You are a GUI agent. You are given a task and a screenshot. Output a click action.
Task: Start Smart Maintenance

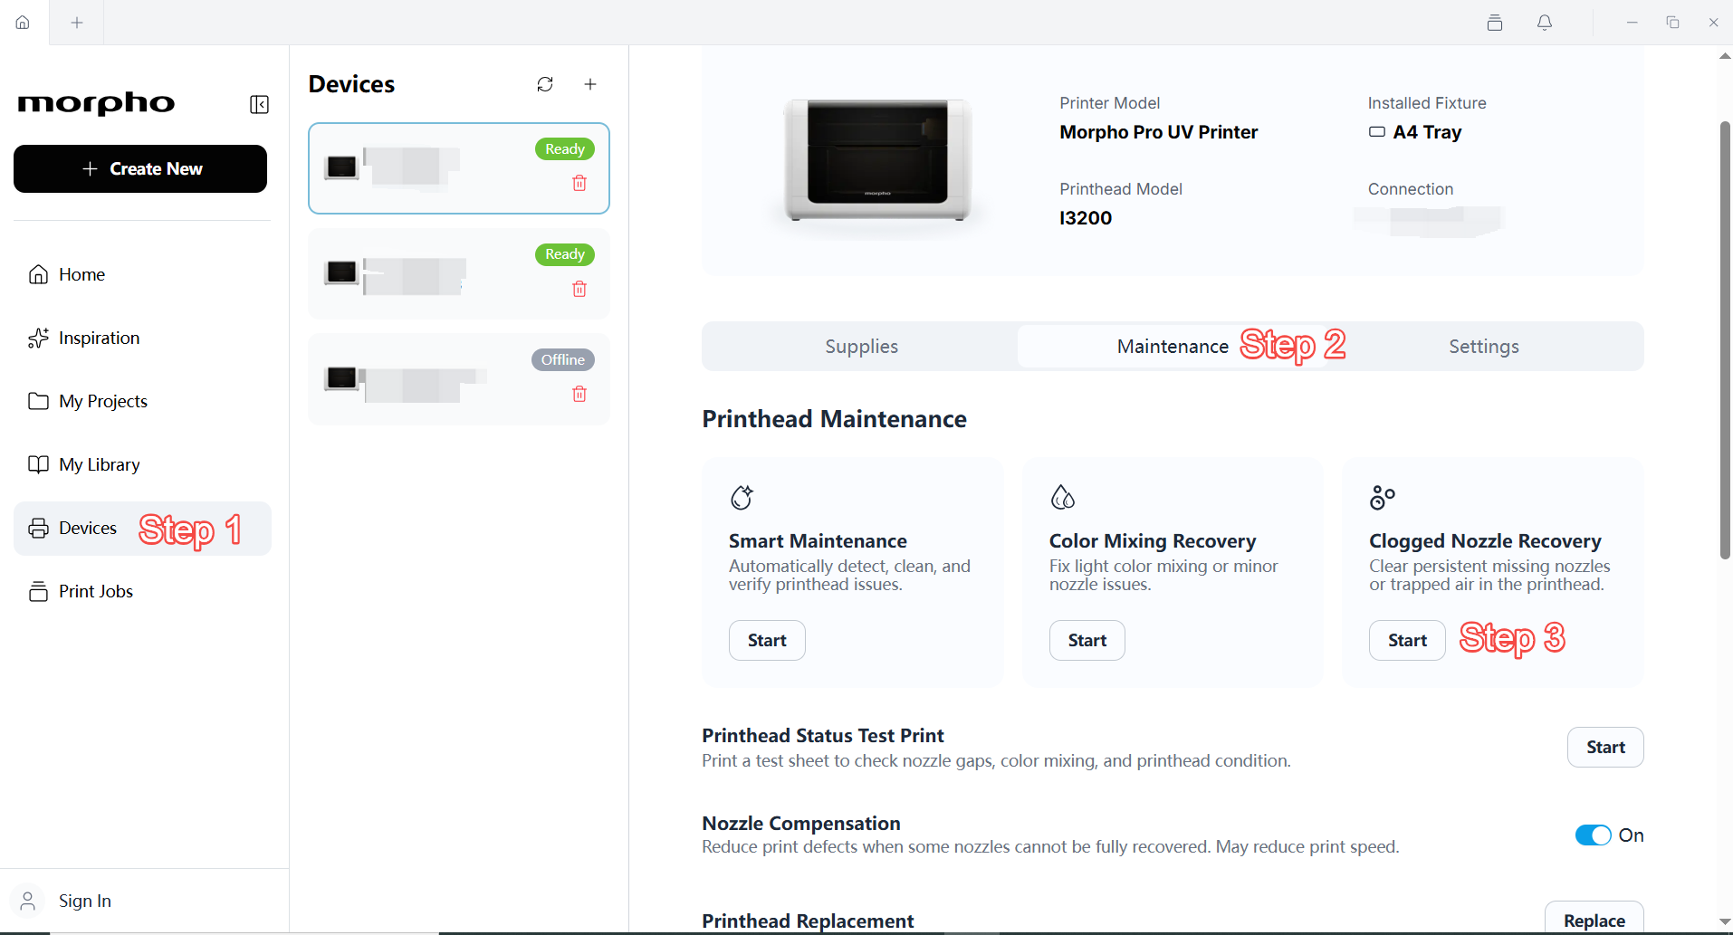[x=767, y=640]
